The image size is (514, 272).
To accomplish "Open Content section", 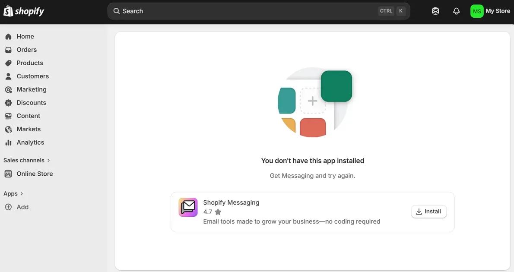I will [x=29, y=116].
